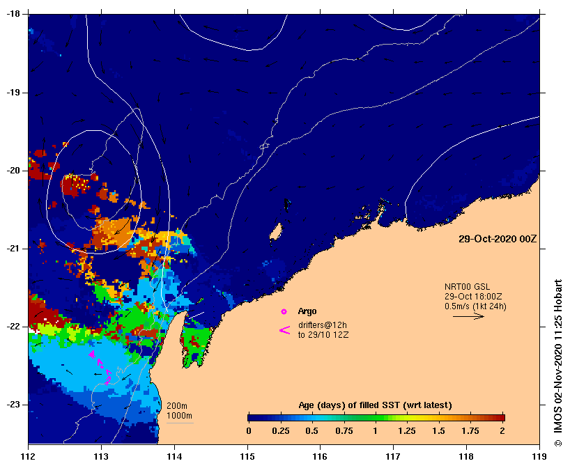The width and height of the screenshot is (570, 468).
Task: Click colorbar tick value 0.5
Action: (x=312, y=431)
